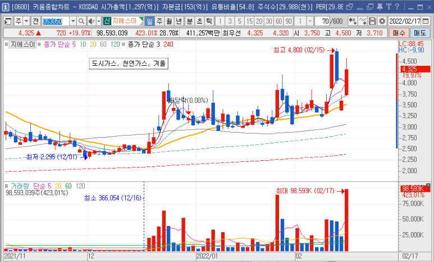The width and height of the screenshot is (434, 262).
Task: Open the calendar date picker icon
Action: pos(426,21)
